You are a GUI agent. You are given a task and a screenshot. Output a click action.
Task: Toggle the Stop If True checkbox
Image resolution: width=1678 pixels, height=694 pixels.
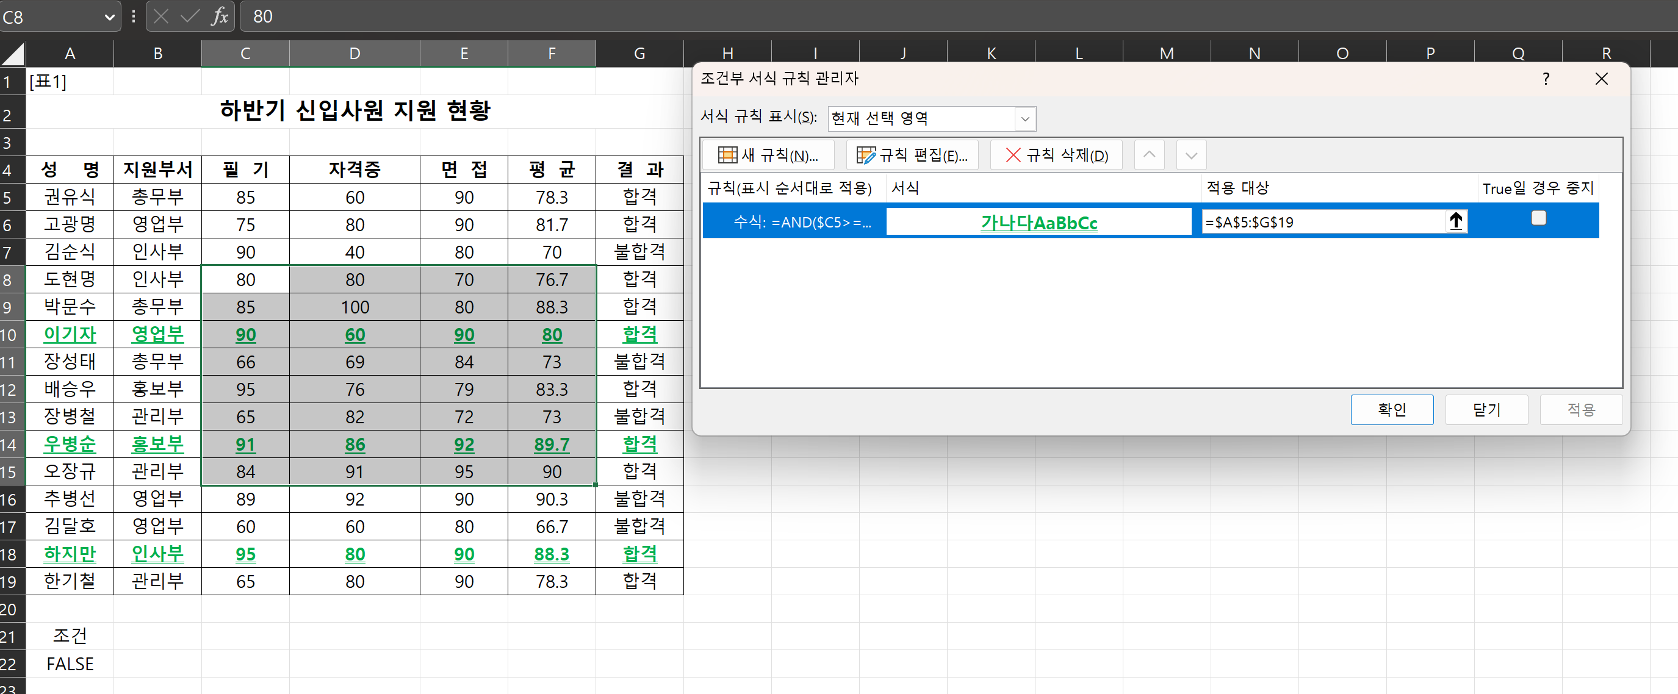1538,218
